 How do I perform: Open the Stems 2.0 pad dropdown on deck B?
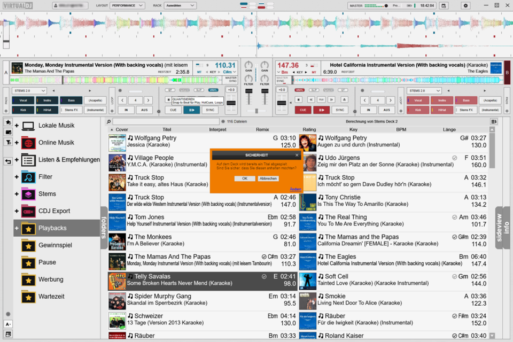click(x=424, y=91)
